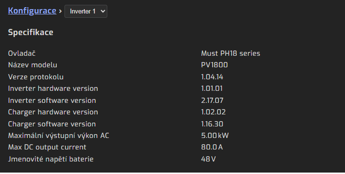Select the PV1800 model name value
The width and height of the screenshot is (345, 174).
coord(215,65)
